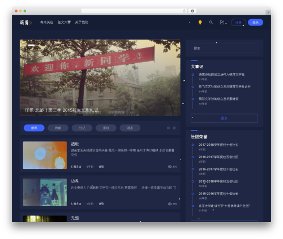Viewport: 283px width, 239px height.
Task: Click the second round carousel arrow icon
Action: click(x=174, y=128)
